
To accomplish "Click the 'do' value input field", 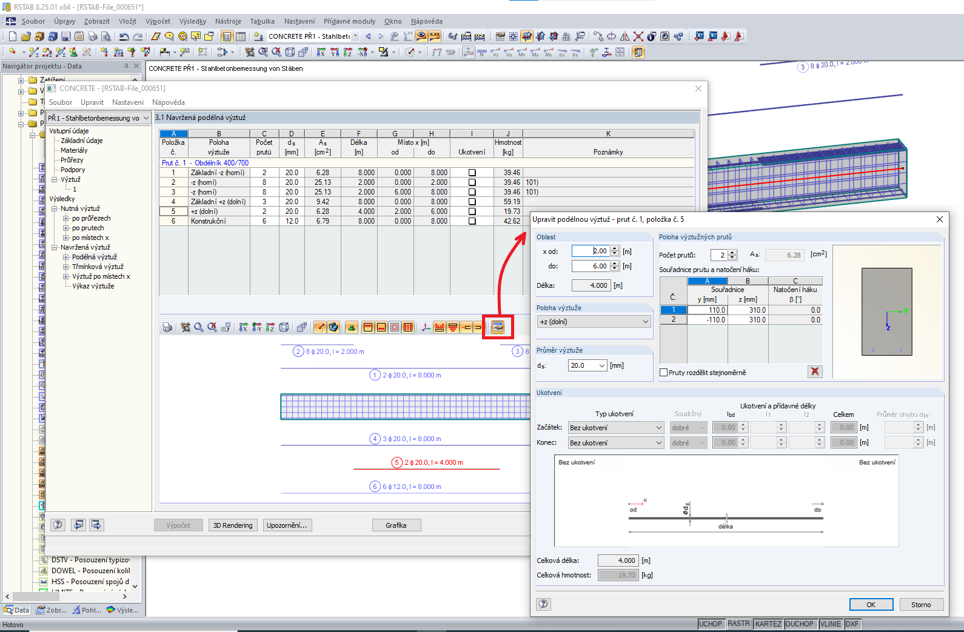I will coord(591,266).
